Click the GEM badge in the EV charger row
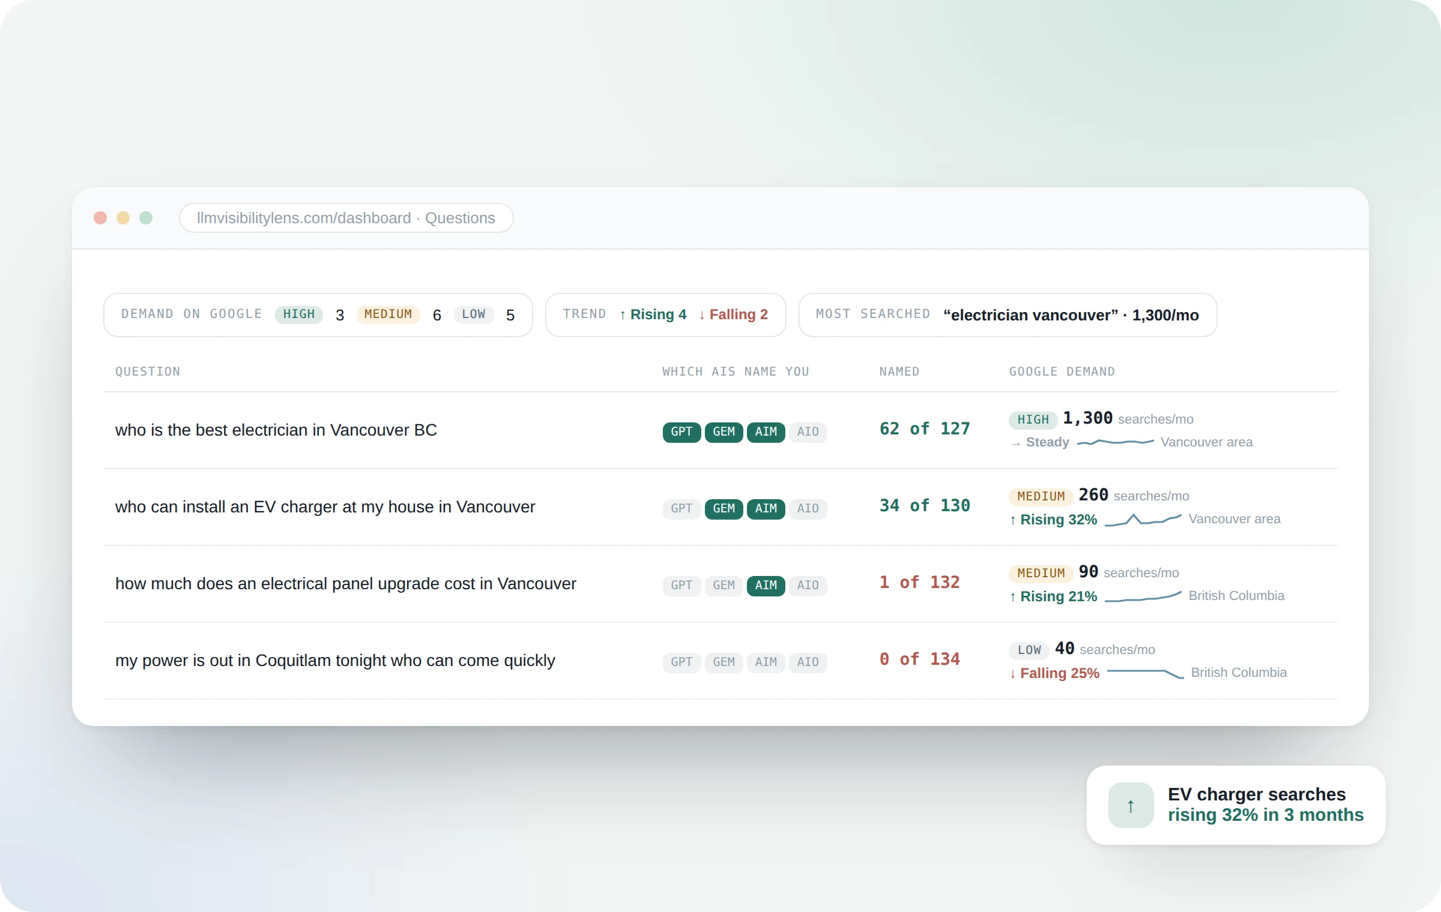Viewport: 1441px width, 912px height. 724,509
